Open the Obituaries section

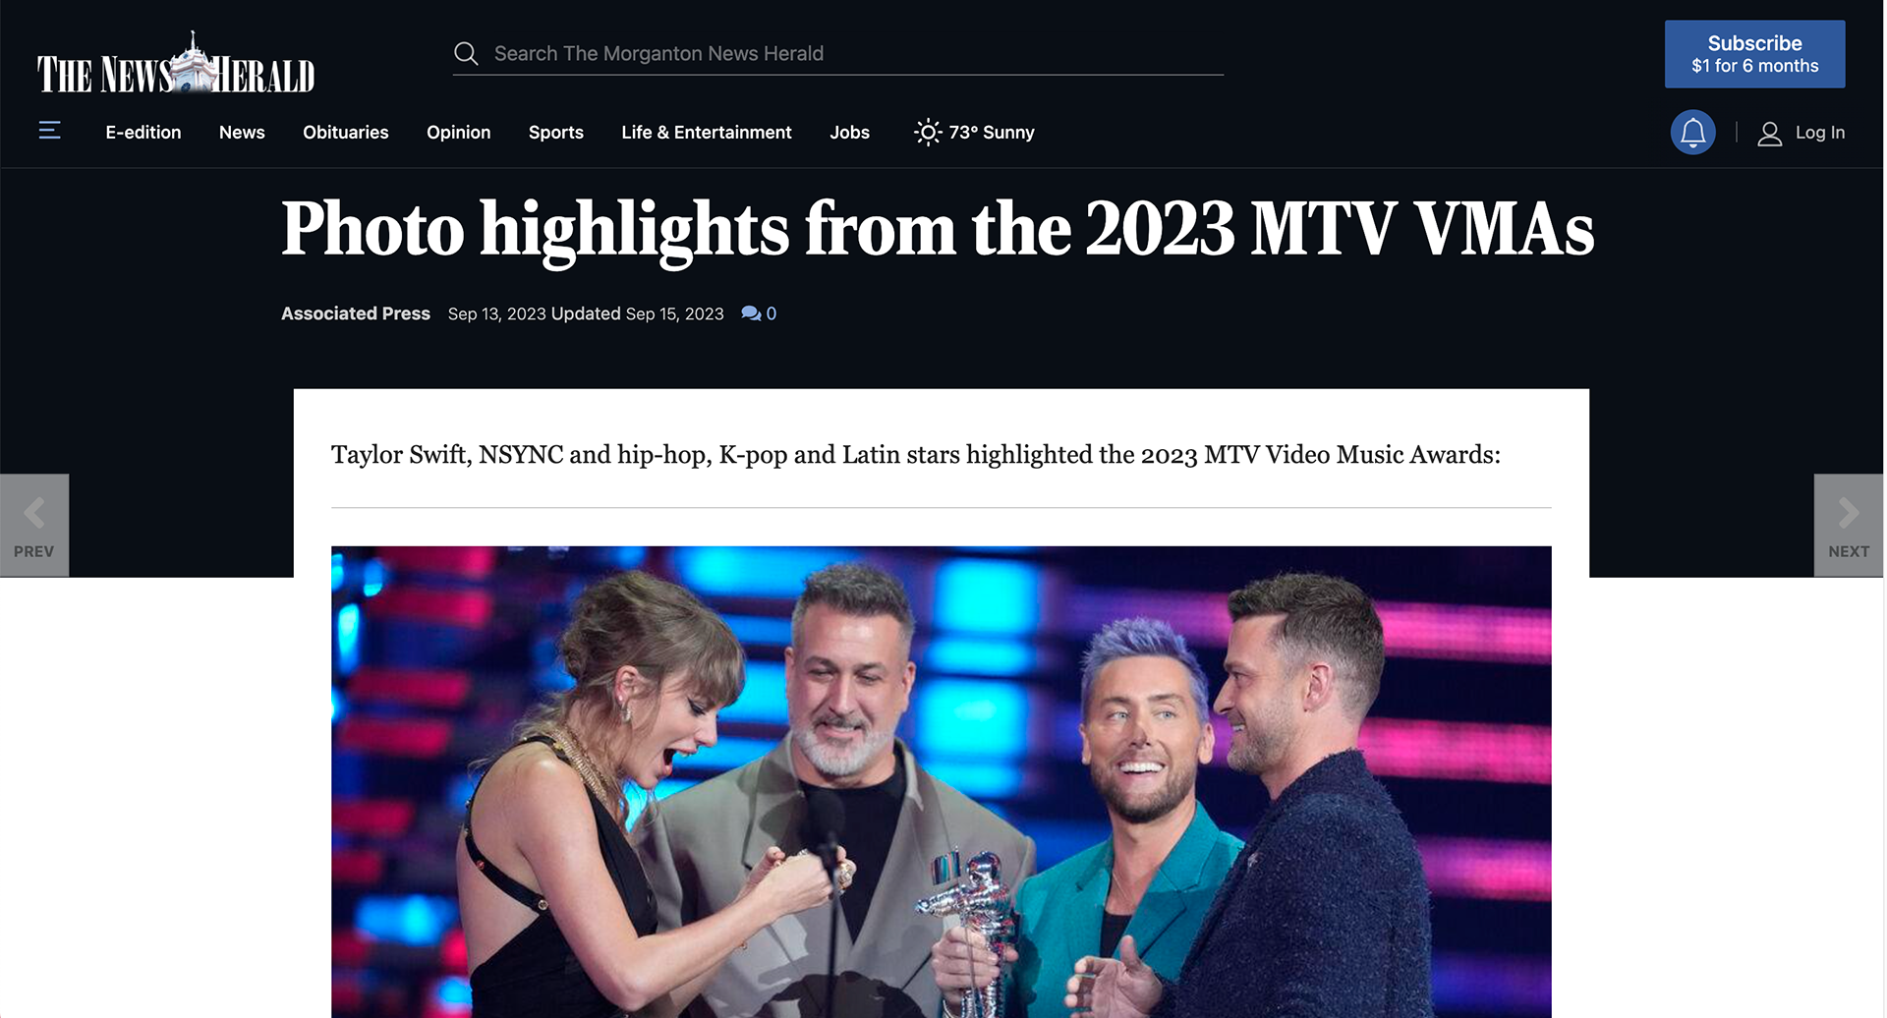(x=346, y=132)
